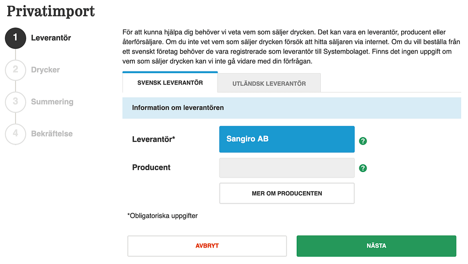The image size is (468, 264).
Task: Click the Leverantör field showing Sangiro AB
Action: (x=287, y=139)
